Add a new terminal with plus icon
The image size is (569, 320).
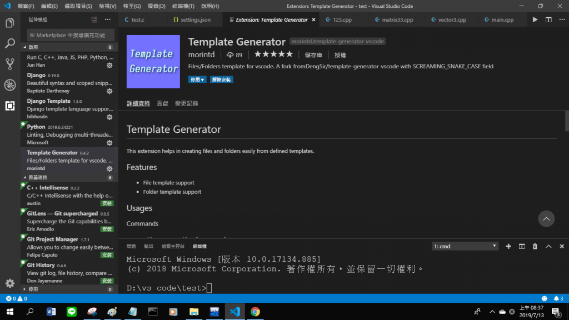pyautogui.click(x=508, y=246)
